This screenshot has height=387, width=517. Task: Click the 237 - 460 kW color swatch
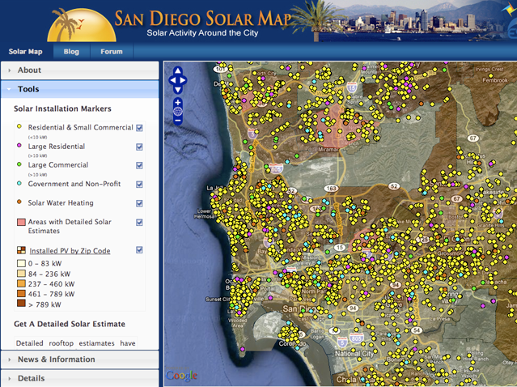click(x=21, y=283)
